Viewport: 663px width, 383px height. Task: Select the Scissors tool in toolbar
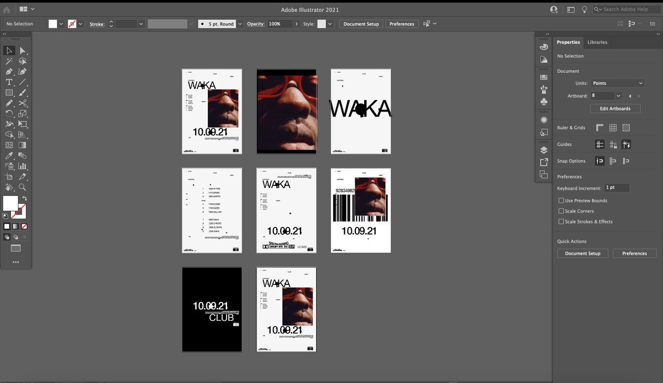(x=23, y=103)
